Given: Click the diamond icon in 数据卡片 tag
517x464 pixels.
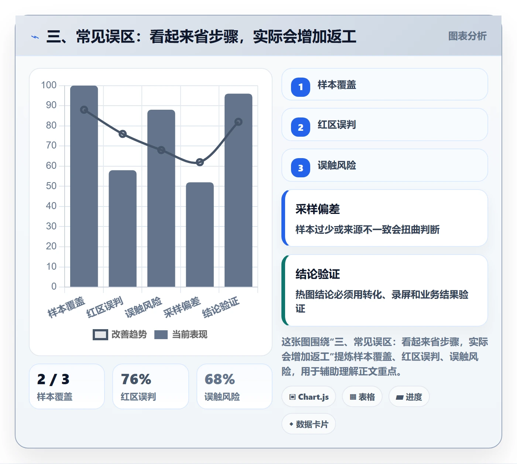Looking at the screenshot, I should click(x=291, y=424).
